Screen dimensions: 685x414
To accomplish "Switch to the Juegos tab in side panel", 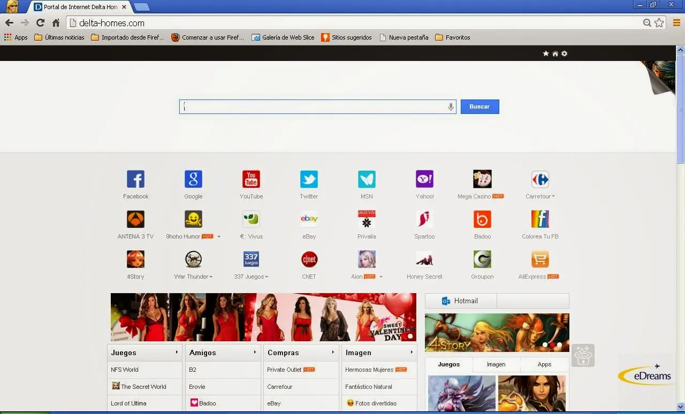I will pyautogui.click(x=449, y=364).
